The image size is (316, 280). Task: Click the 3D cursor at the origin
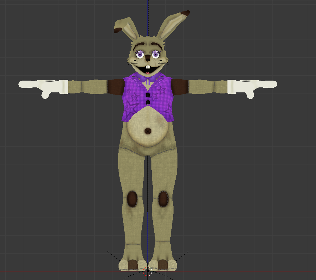(147, 271)
